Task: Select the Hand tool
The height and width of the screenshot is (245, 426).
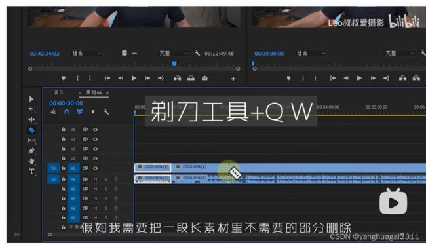Action: pyautogui.click(x=31, y=161)
